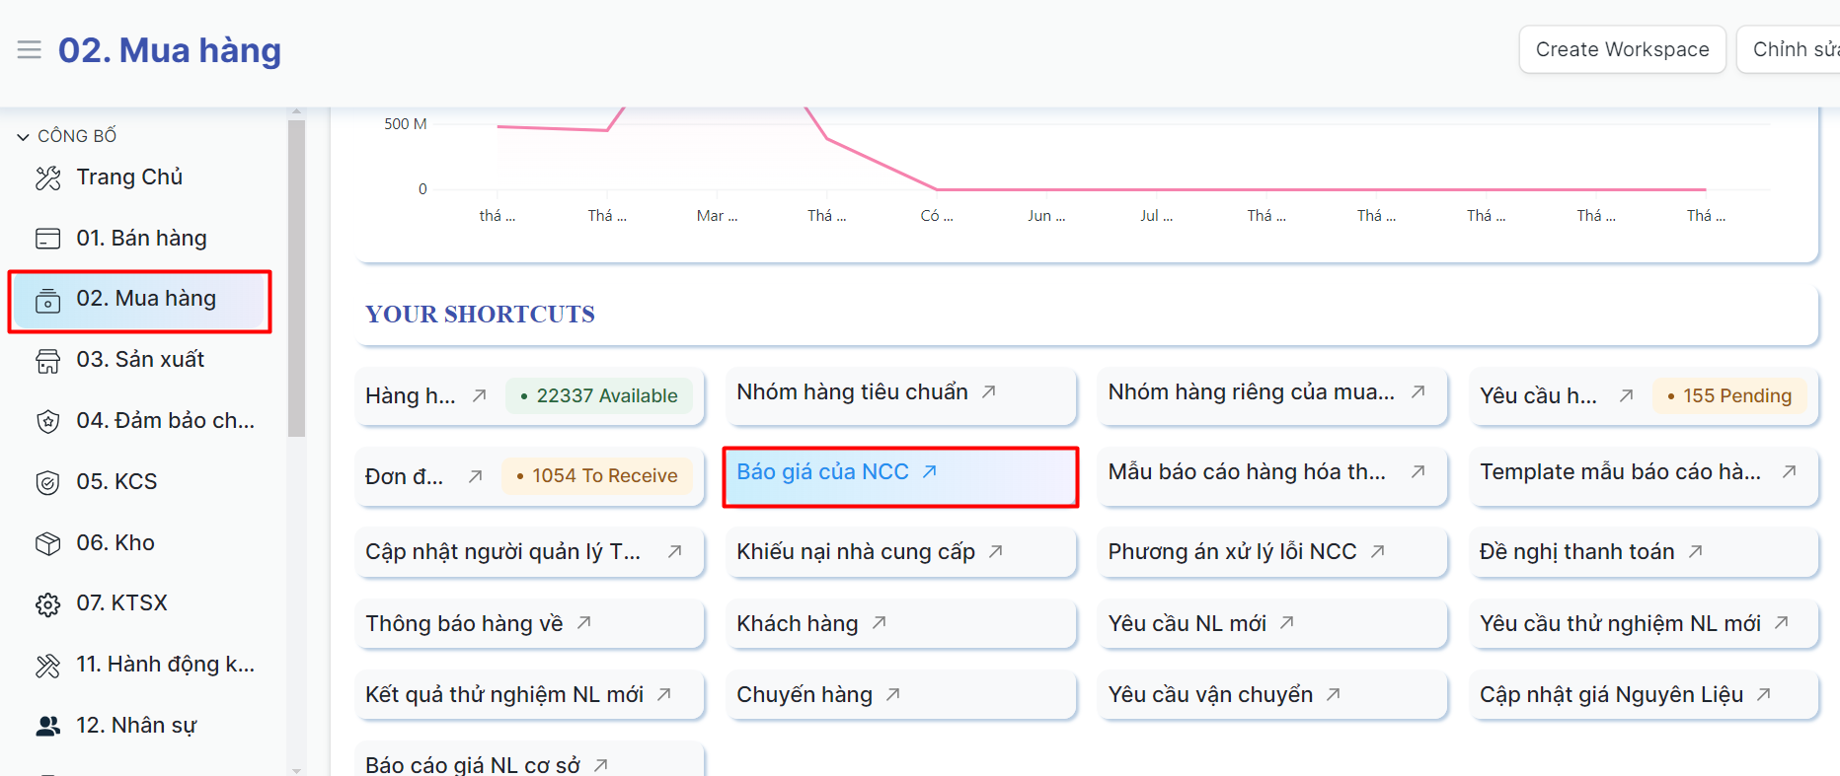Click the Trang Chủ tools icon
The width and height of the screenshot is (1840, 776).
pos(47,178)
